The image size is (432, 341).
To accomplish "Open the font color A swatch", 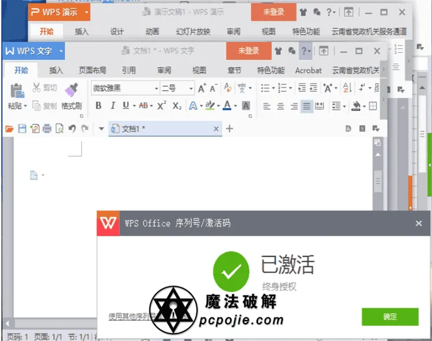I will click(227, 105).
